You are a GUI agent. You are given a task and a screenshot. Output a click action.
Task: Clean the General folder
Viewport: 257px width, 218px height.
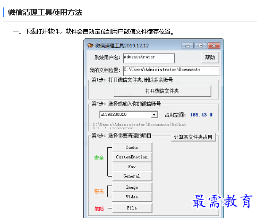point(132,176)
